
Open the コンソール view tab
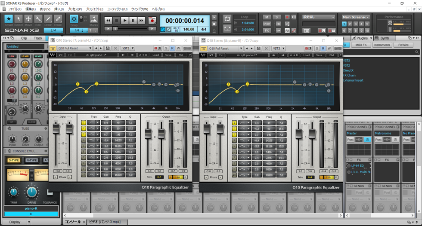[x=72, y=222]
